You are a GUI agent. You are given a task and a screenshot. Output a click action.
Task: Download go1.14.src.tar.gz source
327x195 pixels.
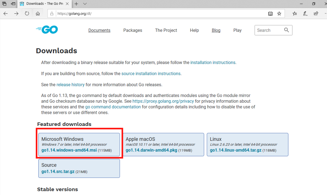point(58,172)
